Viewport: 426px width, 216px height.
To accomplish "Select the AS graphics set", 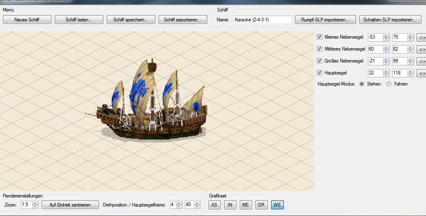I will [x=214, y=204].
